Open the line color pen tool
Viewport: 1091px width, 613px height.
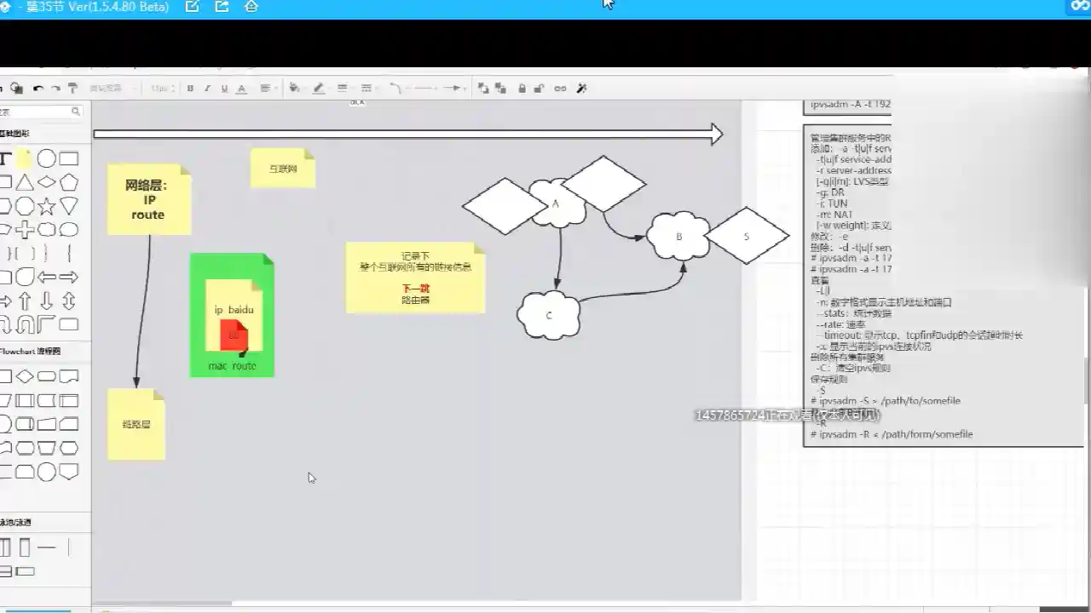click(x=319, y=89)
